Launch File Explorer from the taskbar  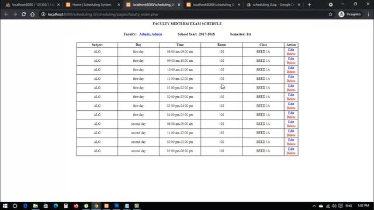[35, 206]
